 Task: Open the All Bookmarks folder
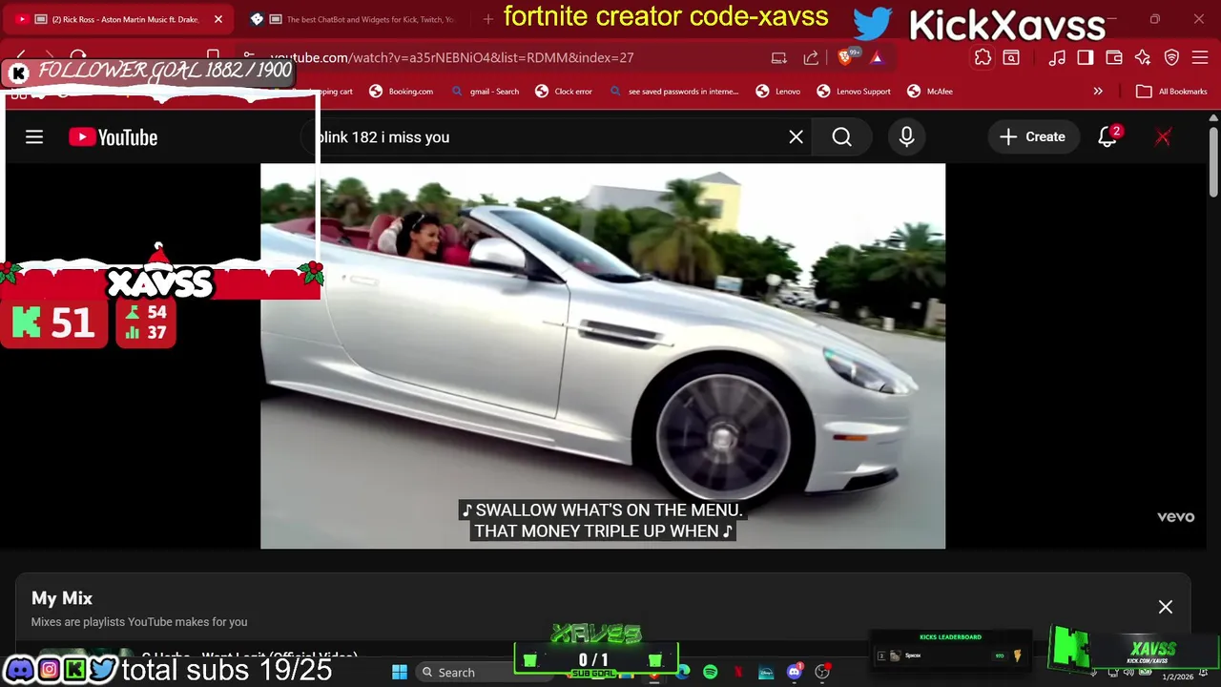point(1172,92)
